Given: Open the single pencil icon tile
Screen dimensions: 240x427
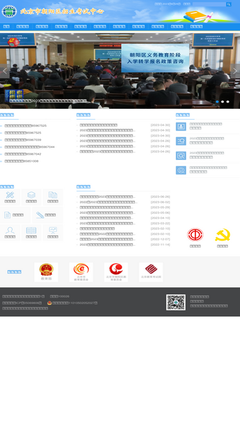Looking at the screenshot, I should [x=47, y=215].
